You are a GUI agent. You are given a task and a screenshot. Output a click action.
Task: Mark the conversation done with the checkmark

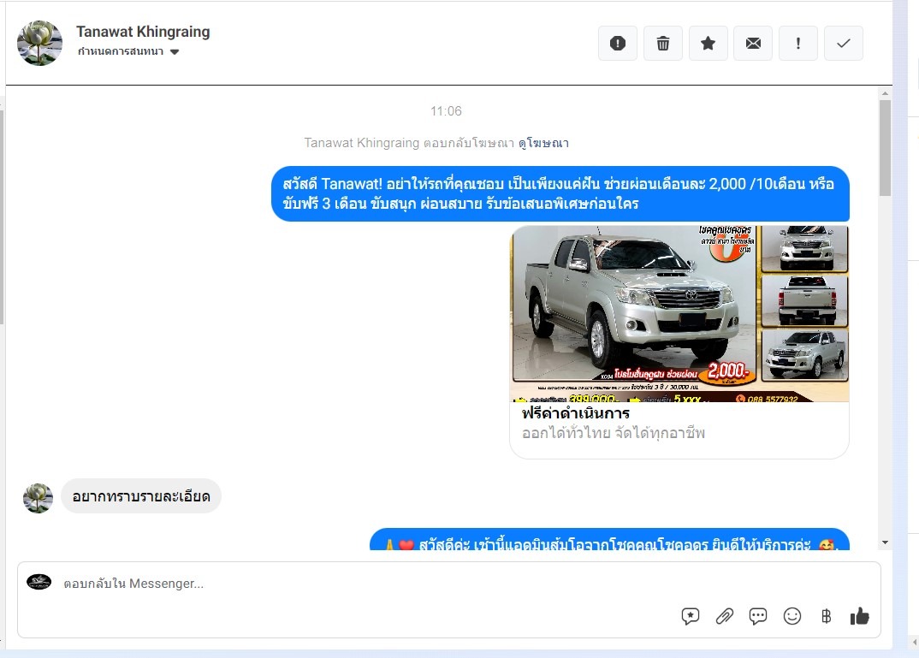point(844,44)
